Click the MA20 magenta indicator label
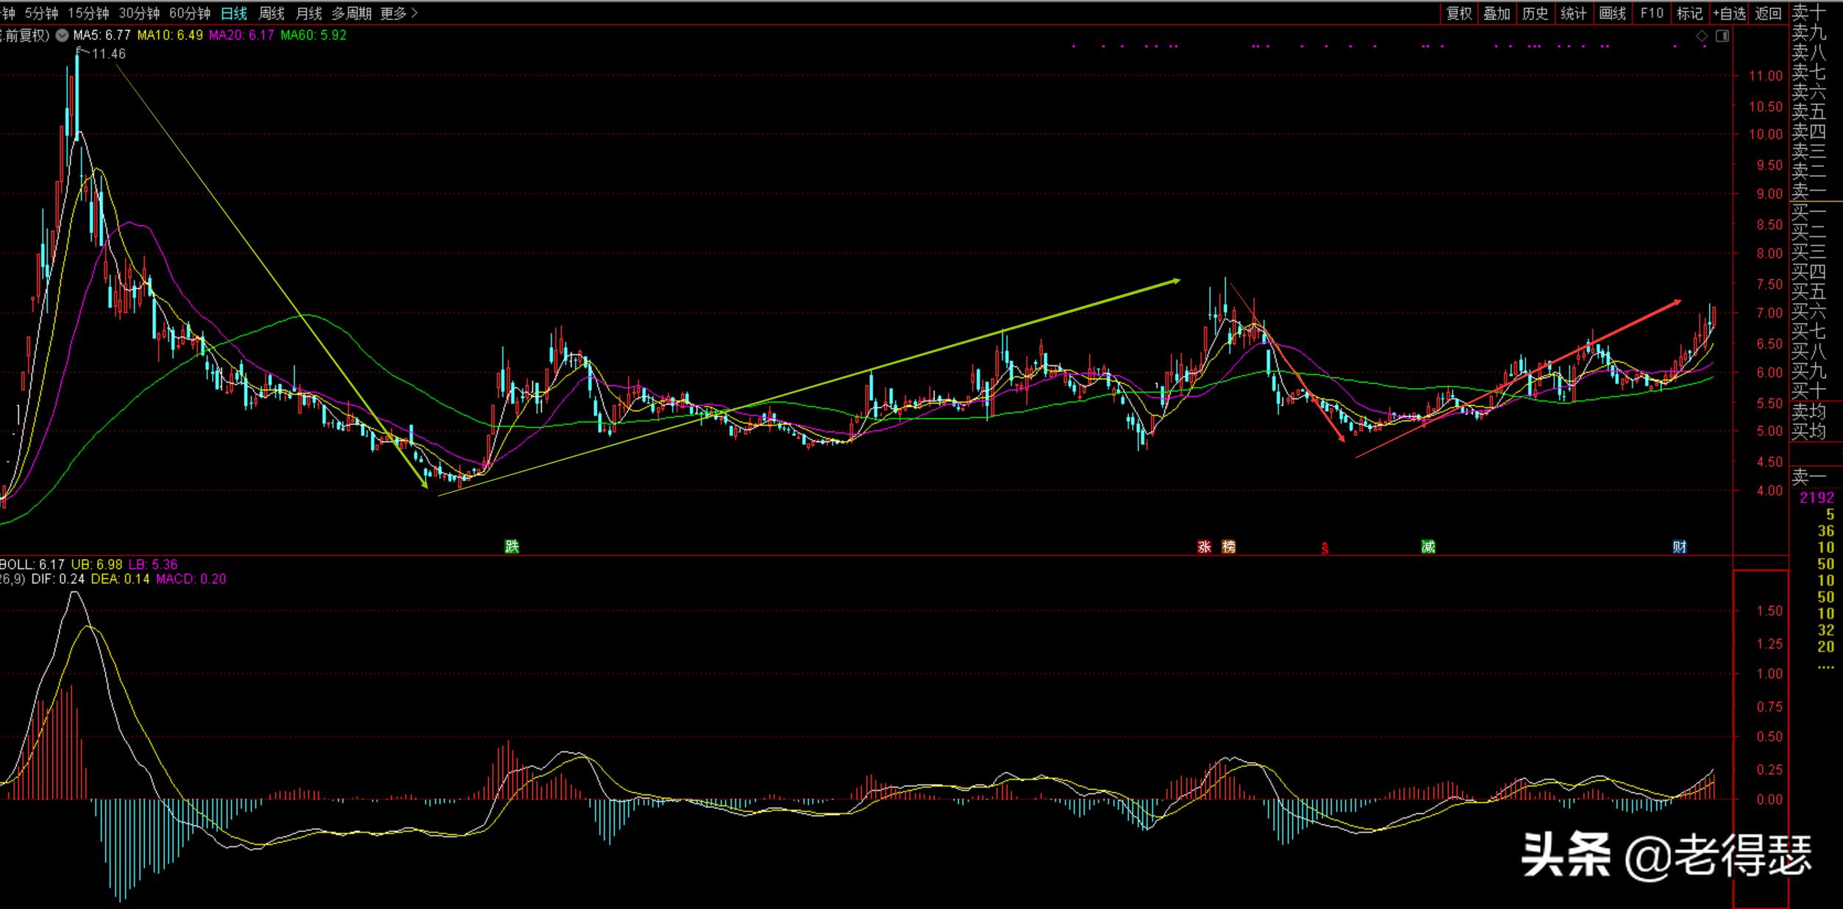The image size is (1843, 909). pyautogui.click(x=241, y=35)
